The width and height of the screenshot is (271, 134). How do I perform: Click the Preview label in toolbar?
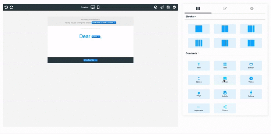(85, 7)
